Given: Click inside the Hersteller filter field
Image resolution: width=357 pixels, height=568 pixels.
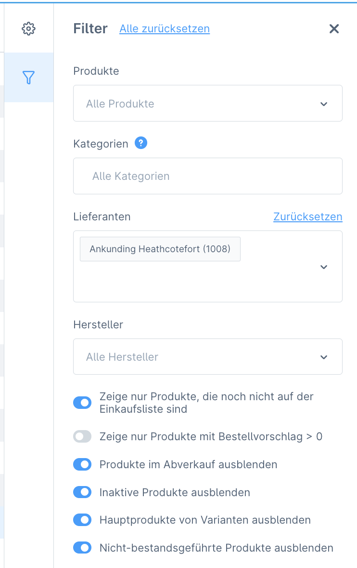Looking at the screenshot, I should (192, 357).
